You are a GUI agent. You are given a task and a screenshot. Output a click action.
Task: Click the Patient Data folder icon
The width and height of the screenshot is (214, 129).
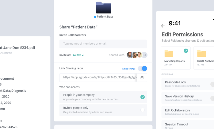[x=103, y=8]
